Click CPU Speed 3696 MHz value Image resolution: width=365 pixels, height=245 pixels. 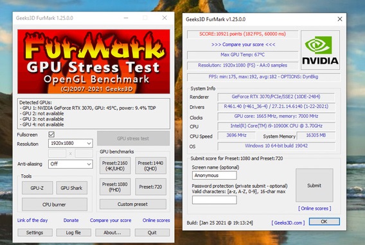pyautogui.click(x=236, y=135)
